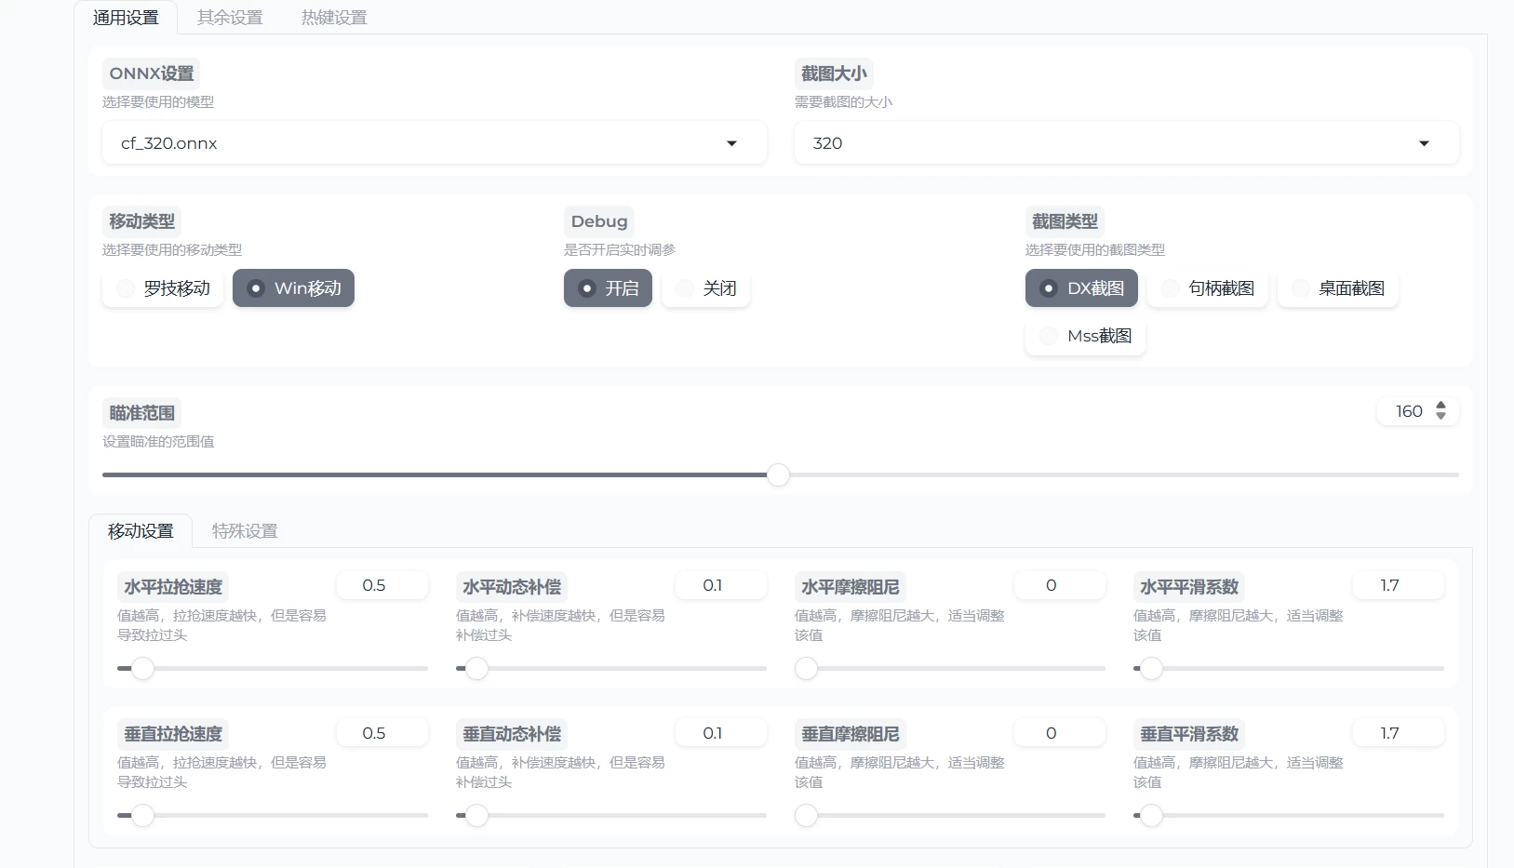This screenshot has width=1514, height=868.
Task: Click the 水平摩擦阻尼 slider handle
Action: (808, 668)
